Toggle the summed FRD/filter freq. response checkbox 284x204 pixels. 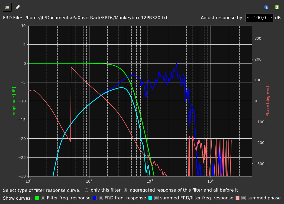point(156,198)
